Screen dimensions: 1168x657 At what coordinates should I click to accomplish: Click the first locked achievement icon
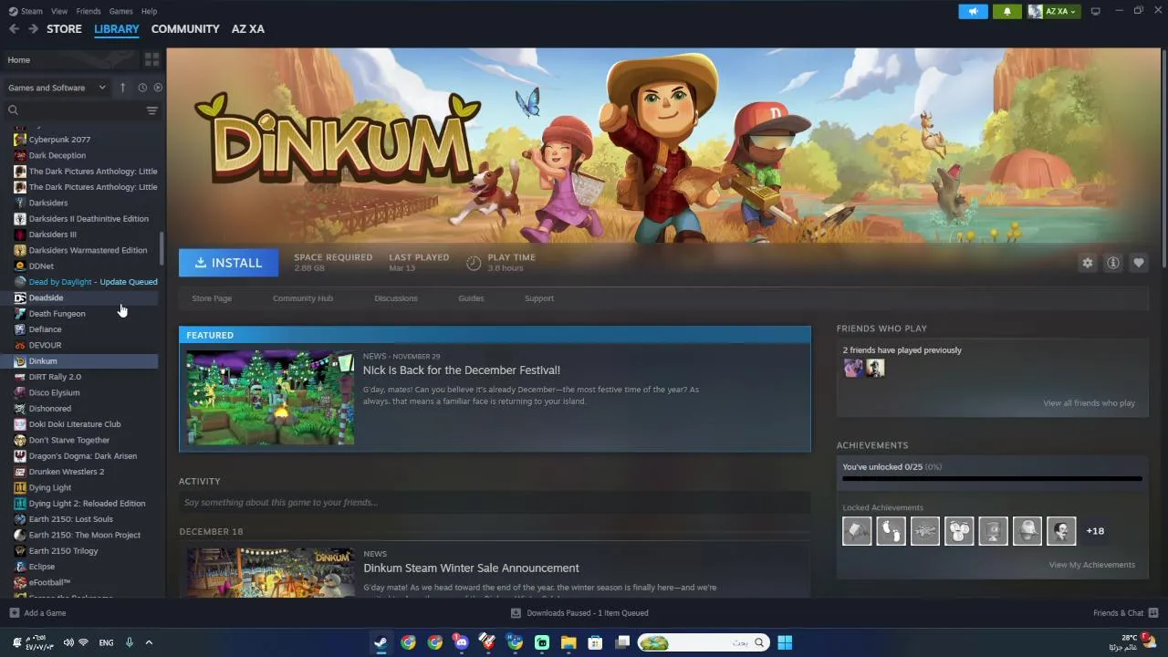coord(857,530)
